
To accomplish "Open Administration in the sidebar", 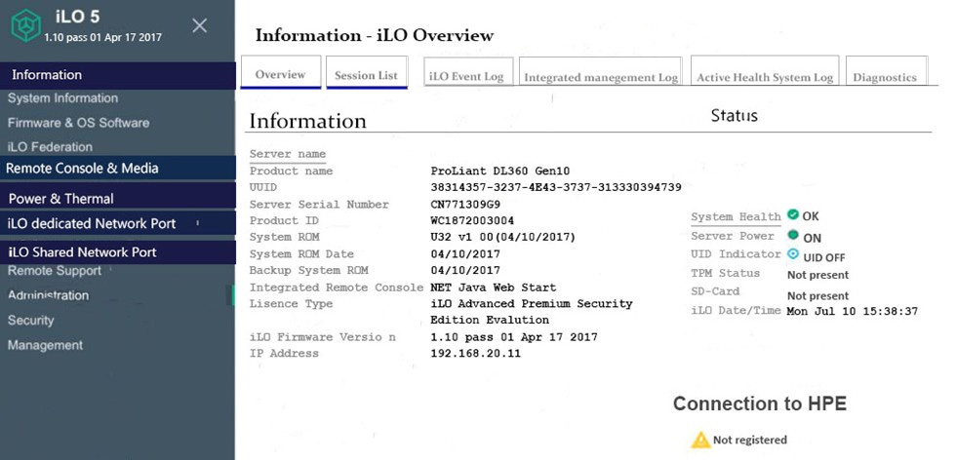I will (x=48, y=295).
